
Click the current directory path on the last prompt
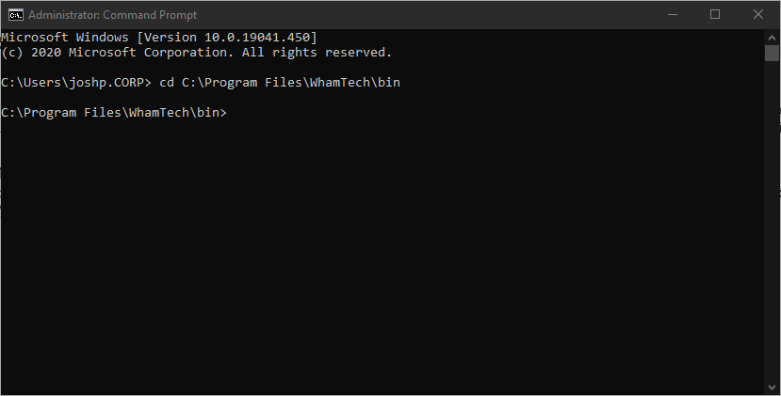pyautogui.click(x=111, y=113)
